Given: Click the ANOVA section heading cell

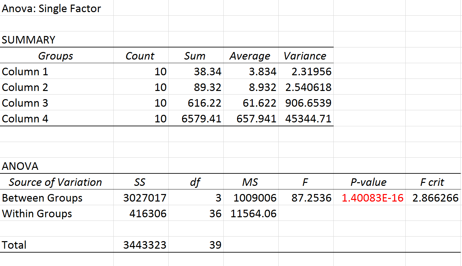Looking at the screenshot, I should coord(20,166).
